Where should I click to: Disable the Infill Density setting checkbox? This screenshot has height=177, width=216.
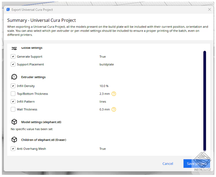(13, 86)
